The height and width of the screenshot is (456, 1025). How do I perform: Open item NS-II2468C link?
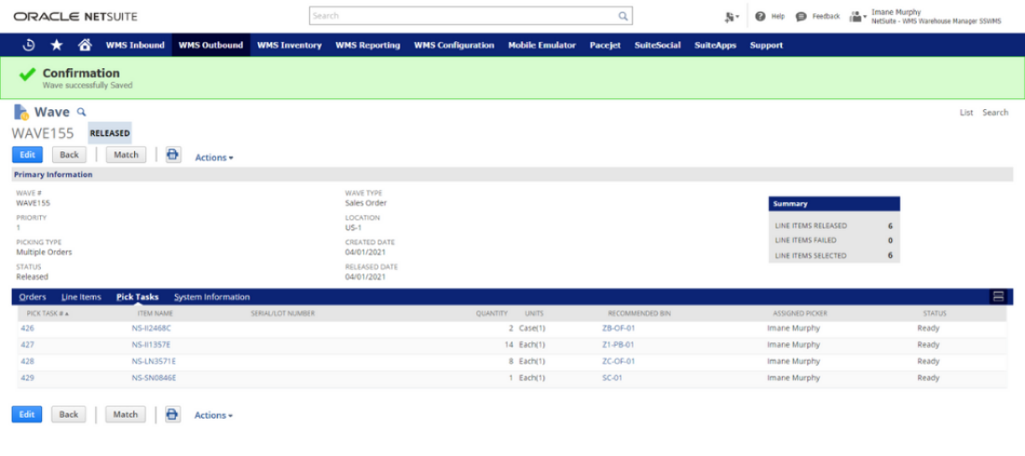coord(151,328)
